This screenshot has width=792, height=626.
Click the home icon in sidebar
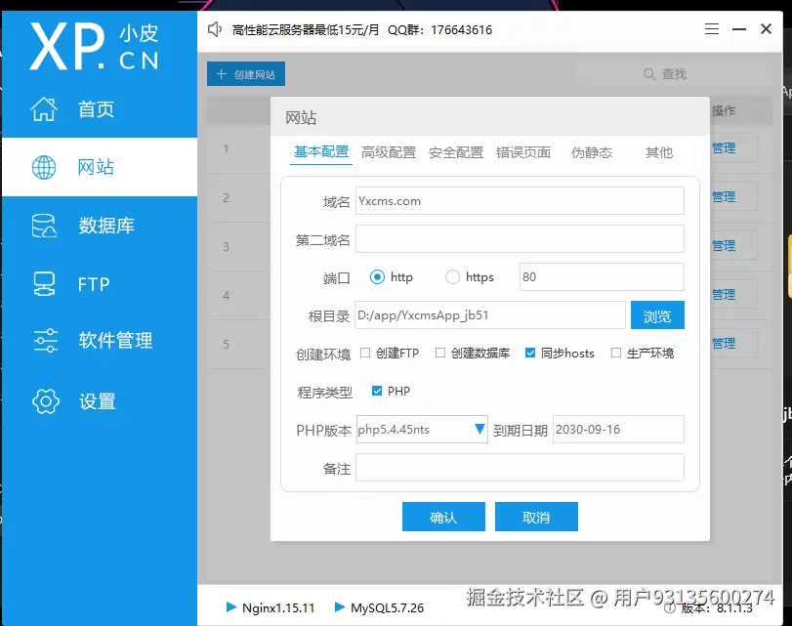[44, 108]
